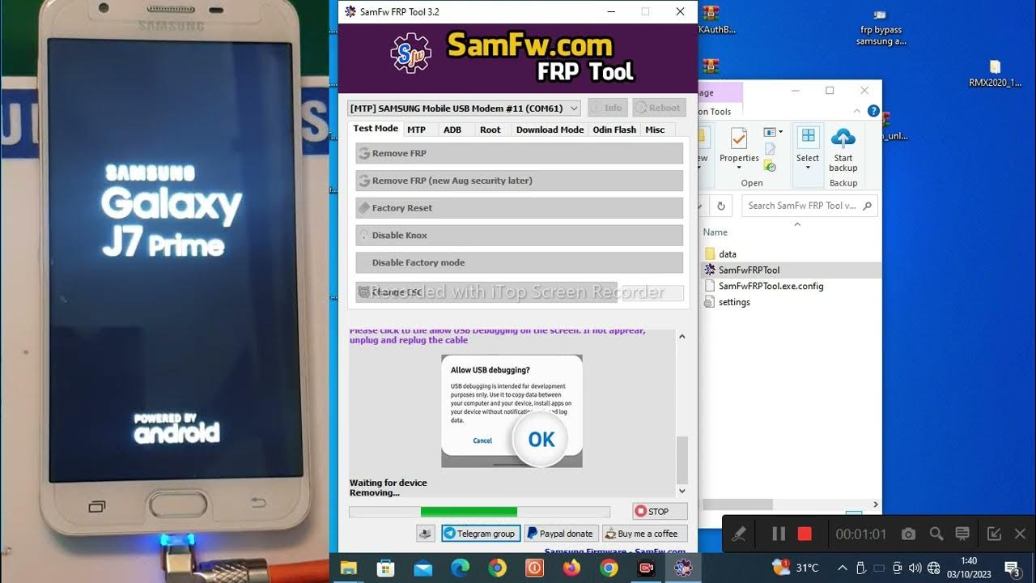Click the Disable Knox button

click(519, 236)
